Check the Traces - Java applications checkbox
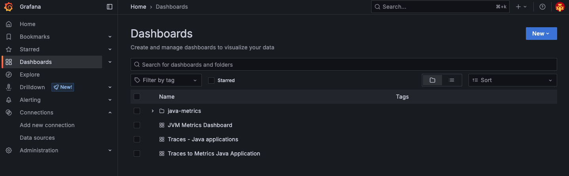 [137, 139]
